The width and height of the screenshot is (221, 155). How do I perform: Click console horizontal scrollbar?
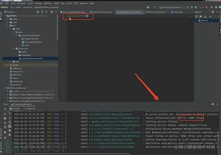coord(72,154)
